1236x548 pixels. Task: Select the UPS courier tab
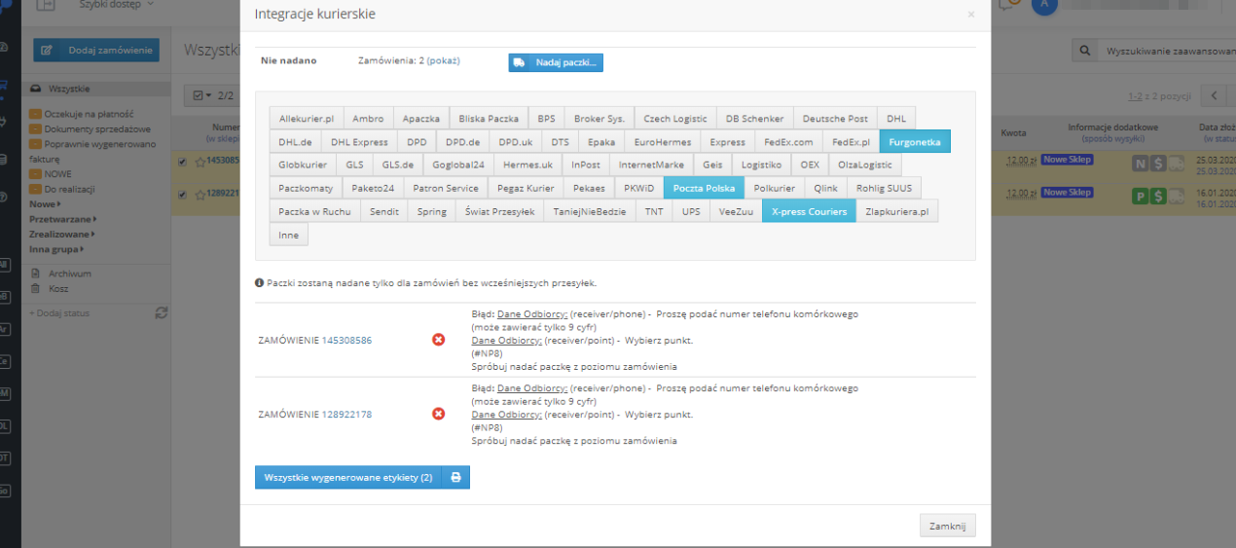(x=691, y=211)
